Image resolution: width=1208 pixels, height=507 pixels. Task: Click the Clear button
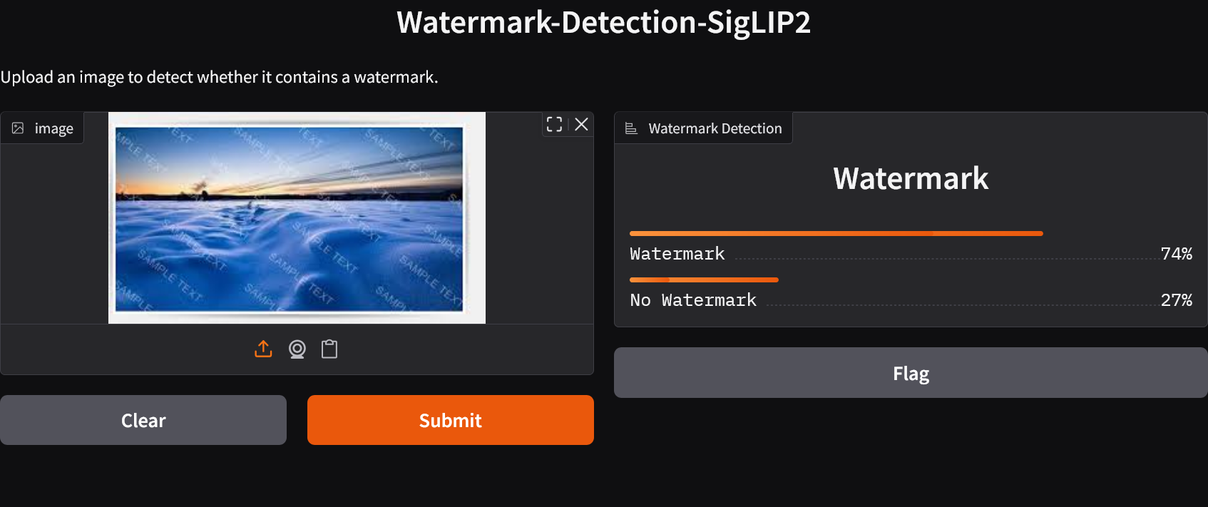tap(143, 420)
